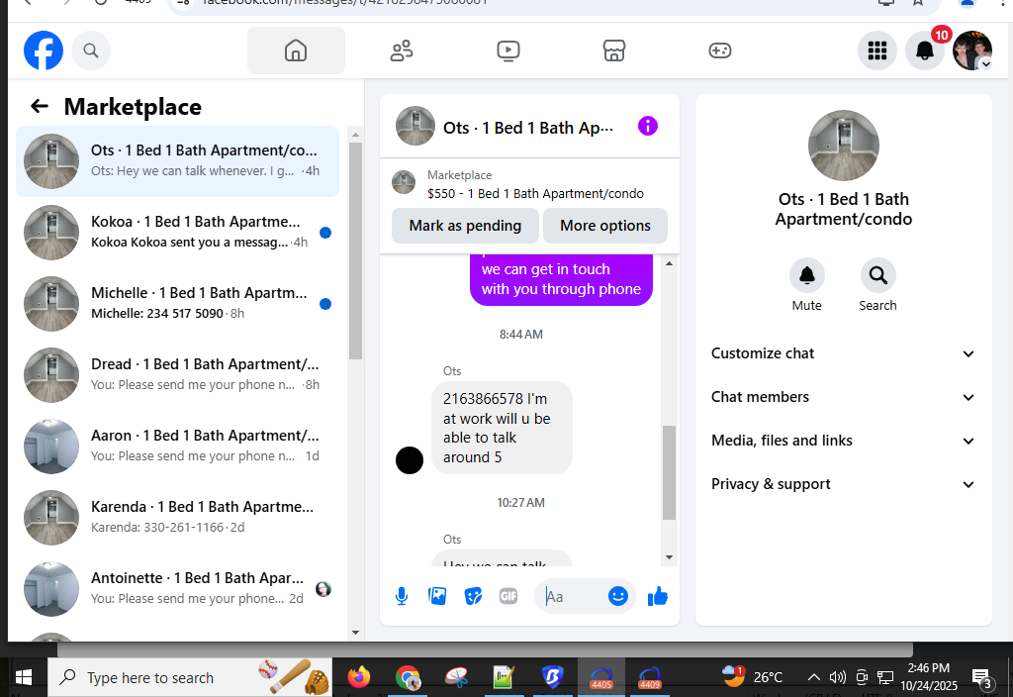Click the back arrow beside Marketplace
Viewport: 1013px width, 697px height.
click(40, 106)
